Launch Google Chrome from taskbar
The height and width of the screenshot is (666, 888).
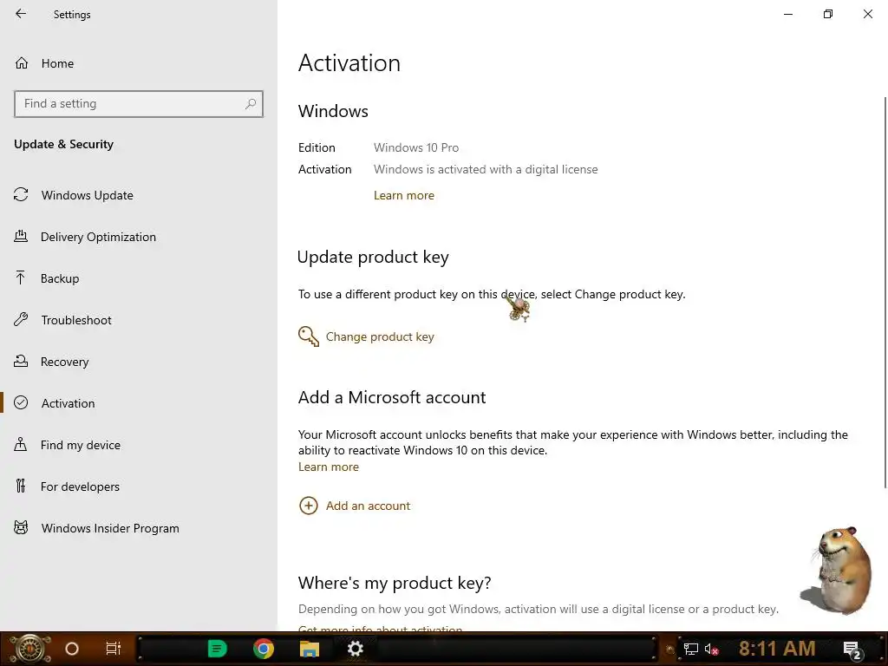click(264, 649)
